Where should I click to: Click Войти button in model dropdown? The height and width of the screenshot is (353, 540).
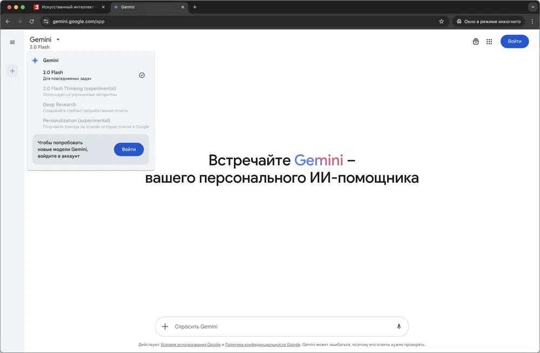(129, 149)
